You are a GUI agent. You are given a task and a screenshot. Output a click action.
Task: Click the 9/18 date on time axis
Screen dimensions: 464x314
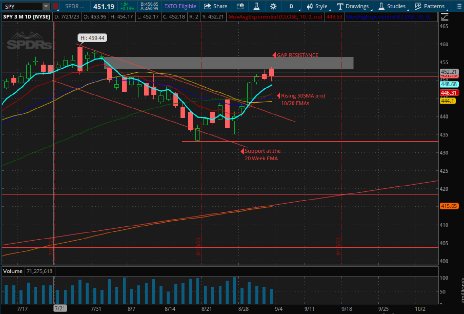click(346, 309)
